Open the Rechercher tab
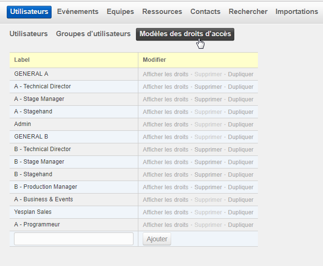The width and height of the screenshot is (323, 266). pos(248,12)
